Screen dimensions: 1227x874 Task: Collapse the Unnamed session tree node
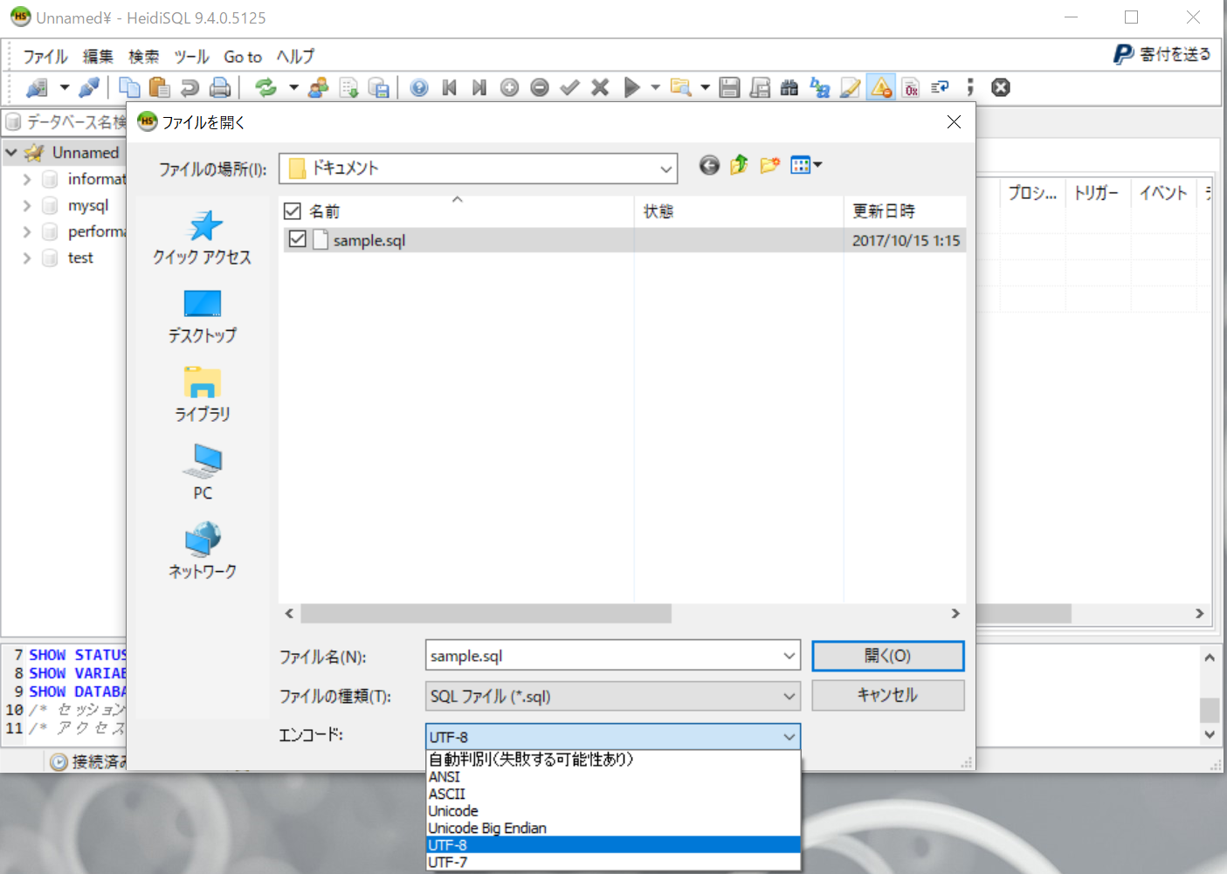point(11,153)
